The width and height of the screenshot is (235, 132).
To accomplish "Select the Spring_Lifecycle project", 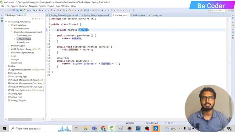I will coord(17,100).
